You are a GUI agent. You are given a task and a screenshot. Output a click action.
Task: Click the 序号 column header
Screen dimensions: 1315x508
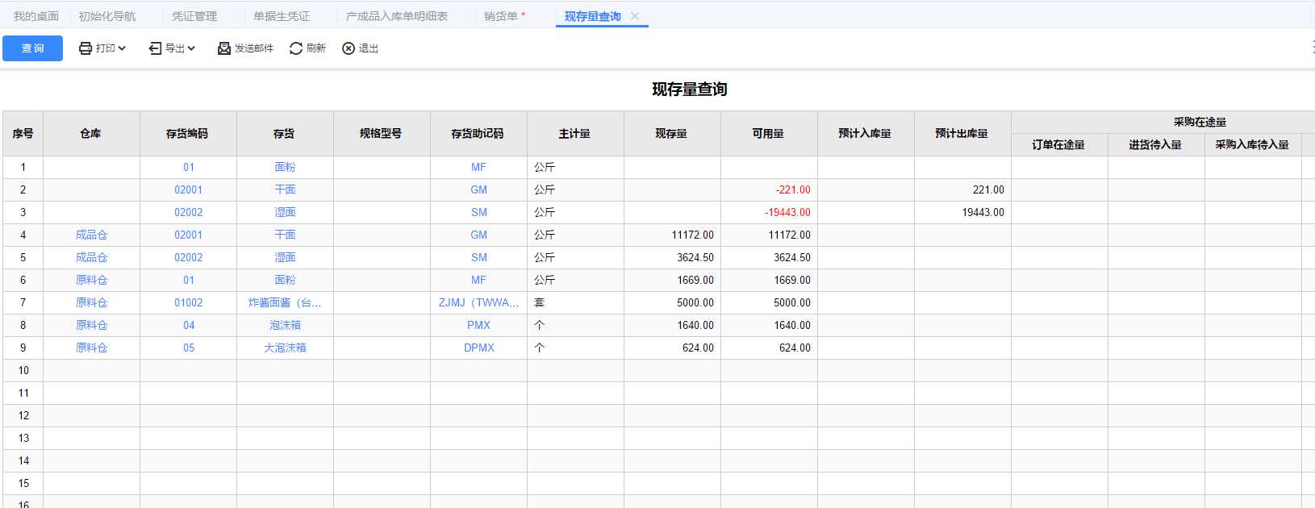point(23,134)
